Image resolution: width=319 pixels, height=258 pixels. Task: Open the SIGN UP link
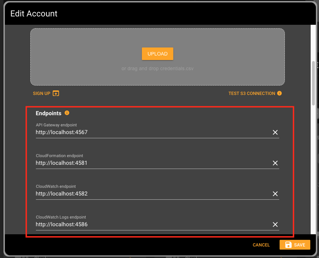point(46,93)
